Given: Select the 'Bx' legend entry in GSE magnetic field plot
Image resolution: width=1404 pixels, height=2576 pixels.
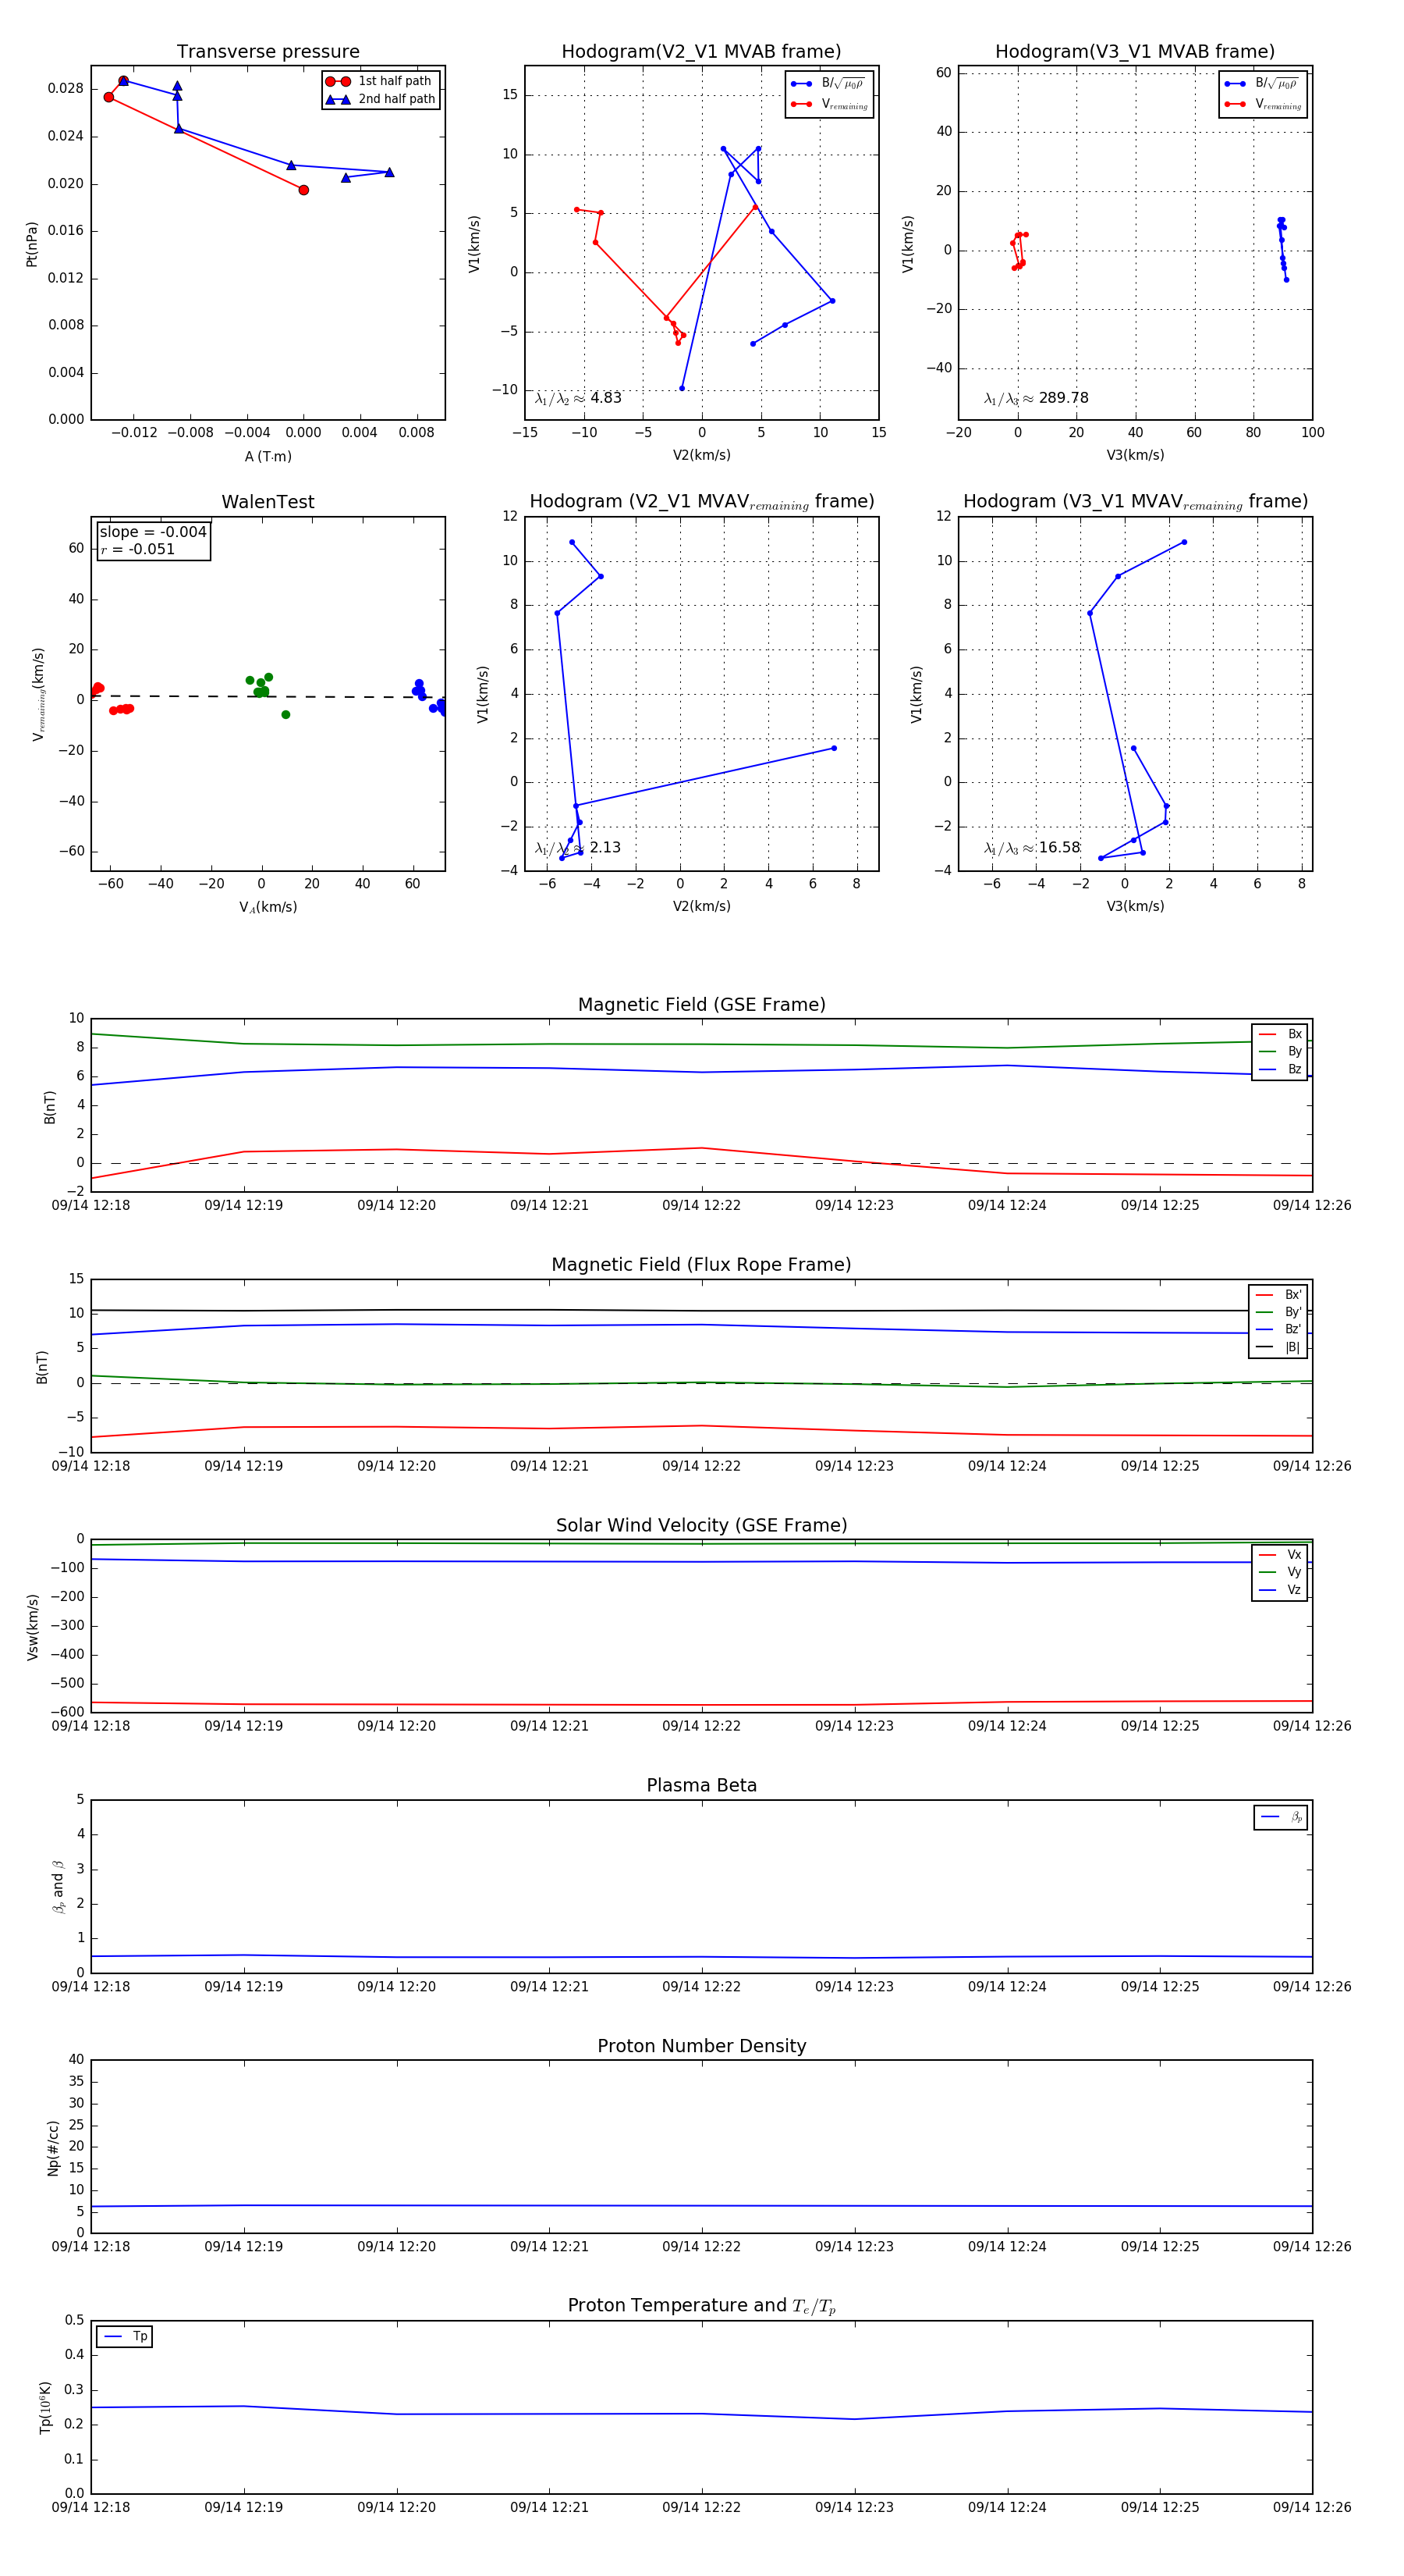Looking at the screenshot, I should [1280, 1034].
